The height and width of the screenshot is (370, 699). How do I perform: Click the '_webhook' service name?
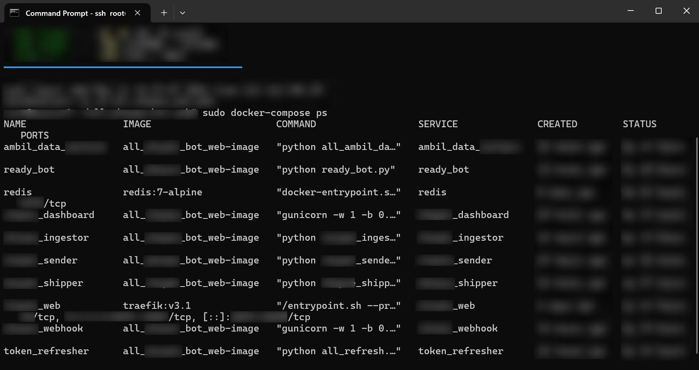click(x=475, y=328)
